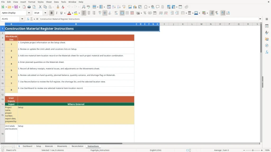Open the Sheet menu
Viewport: 271px width, 152px height.
(x=49, y=2)
